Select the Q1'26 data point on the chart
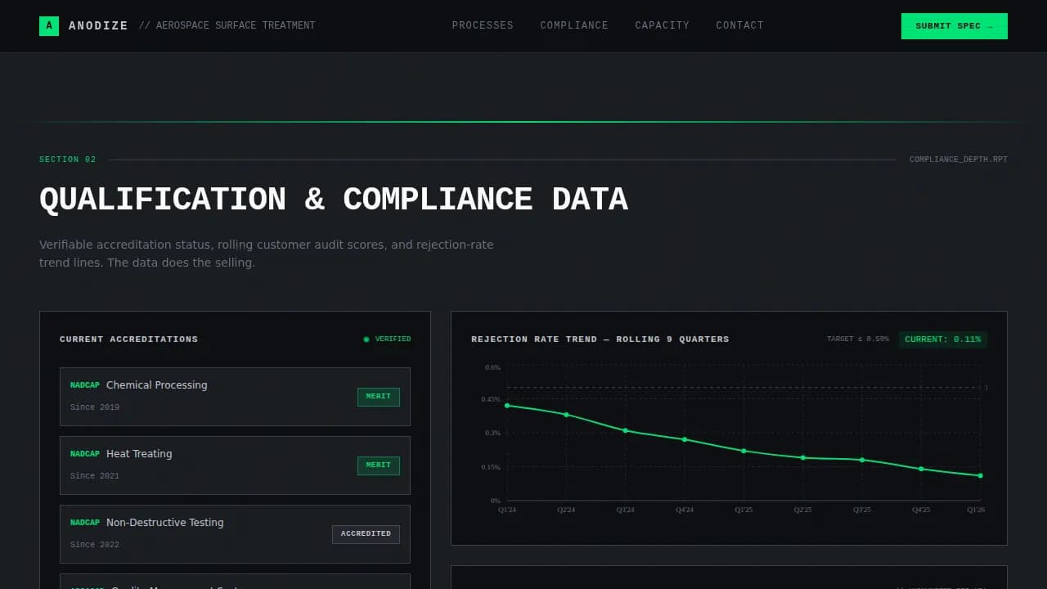Viewport: 1047px width, 589px height. pyautogui.click(x=980, y=475)
